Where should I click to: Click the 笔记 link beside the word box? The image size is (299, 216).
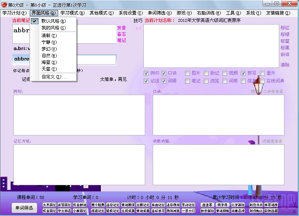tap(121, 40)
